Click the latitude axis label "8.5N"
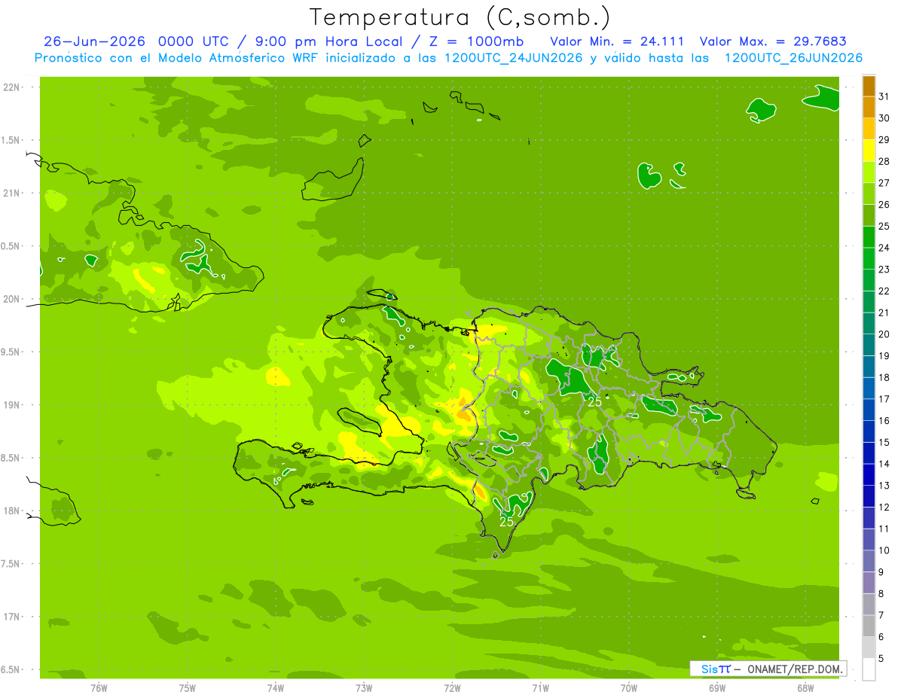The width and height of the screenshot is (904, 698). (x=11, y=458)
